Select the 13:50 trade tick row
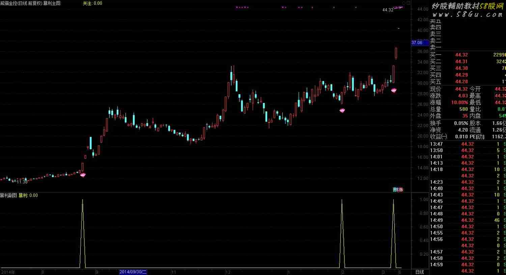This screenshot has height=275, width=506. [468, 150]
